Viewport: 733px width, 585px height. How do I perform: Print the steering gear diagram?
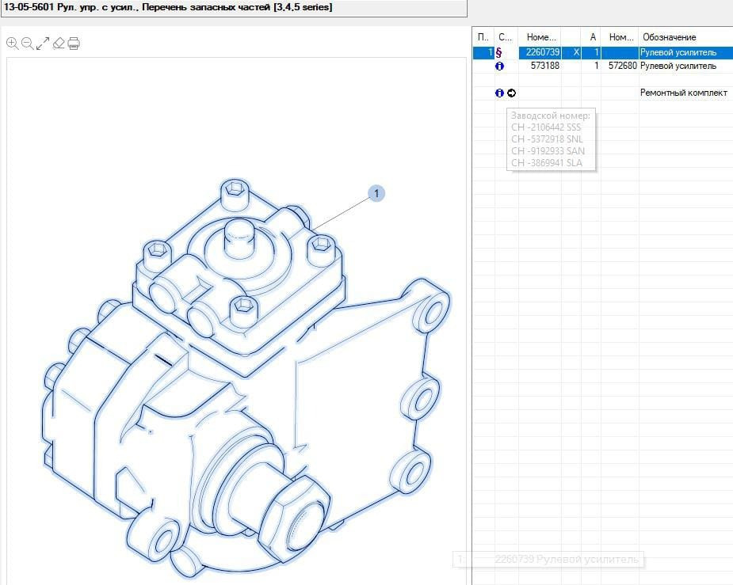pos(74,44)
